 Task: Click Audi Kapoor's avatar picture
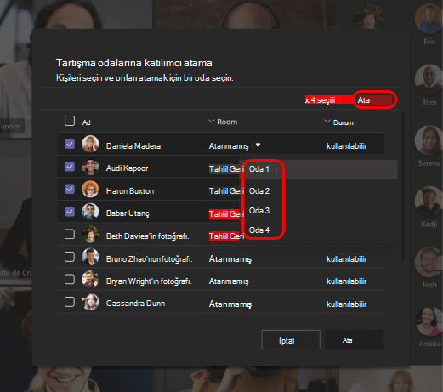click(x=90, y=167)
